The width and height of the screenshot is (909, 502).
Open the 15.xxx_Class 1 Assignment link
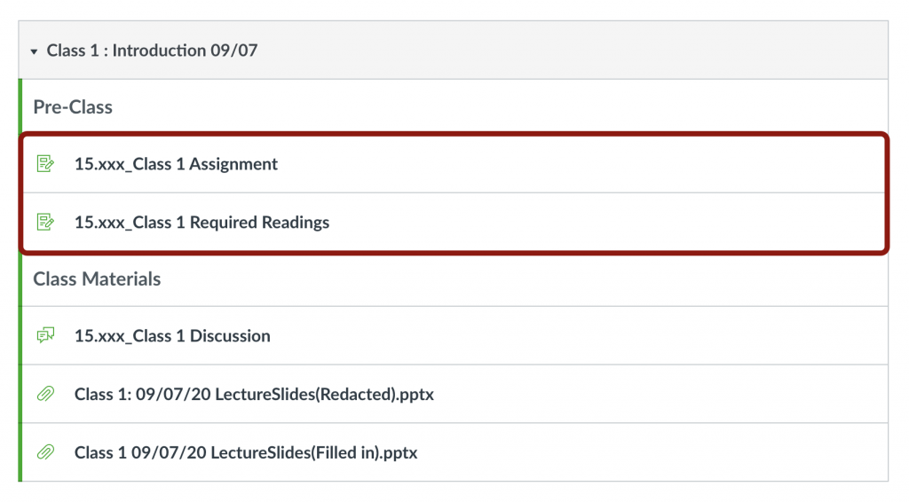(176, 164)
